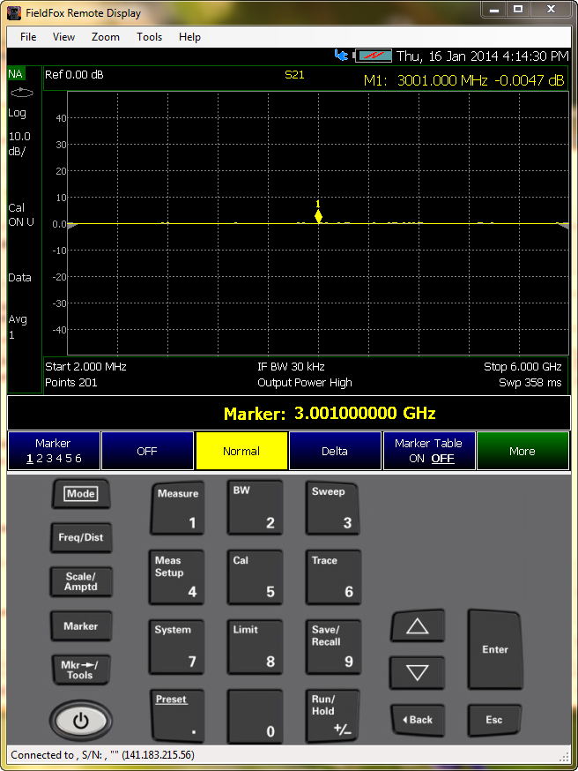Click the Ref 0.00 dB label

point(74,75)
